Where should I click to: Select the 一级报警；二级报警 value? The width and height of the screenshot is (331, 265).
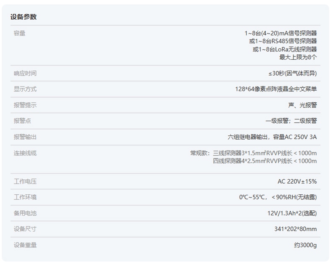(291, 121)
